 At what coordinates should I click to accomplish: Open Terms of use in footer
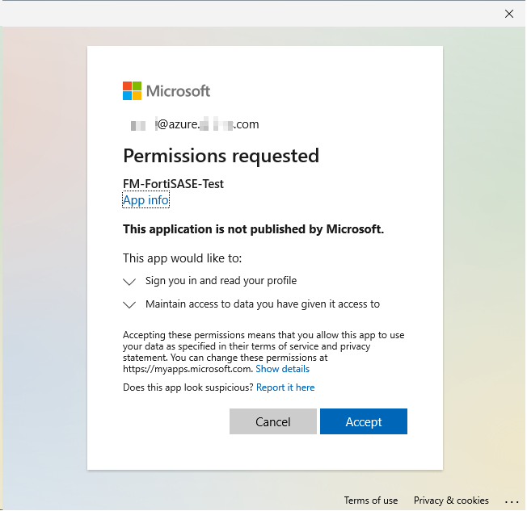point(371,501)
